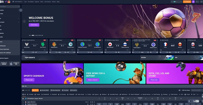Open the Blog link in the header

tap(58, 2)
